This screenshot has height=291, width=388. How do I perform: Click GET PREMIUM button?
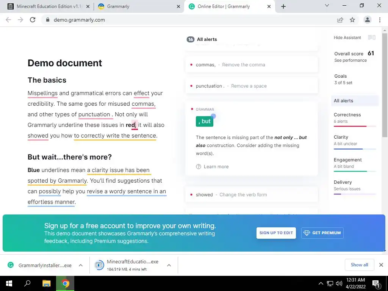pyautogui.click(x=322, y=233)
